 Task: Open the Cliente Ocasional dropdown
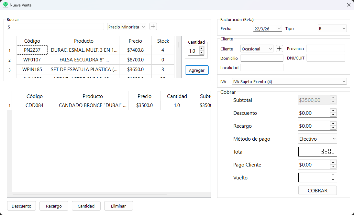click(257, 48)
